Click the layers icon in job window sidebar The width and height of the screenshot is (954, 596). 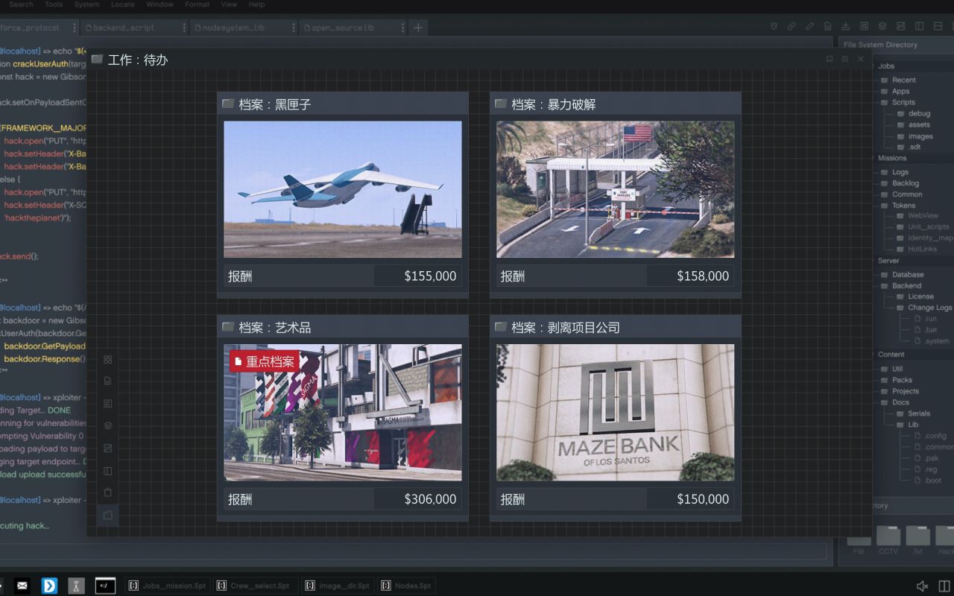click(x=108, y=426)
